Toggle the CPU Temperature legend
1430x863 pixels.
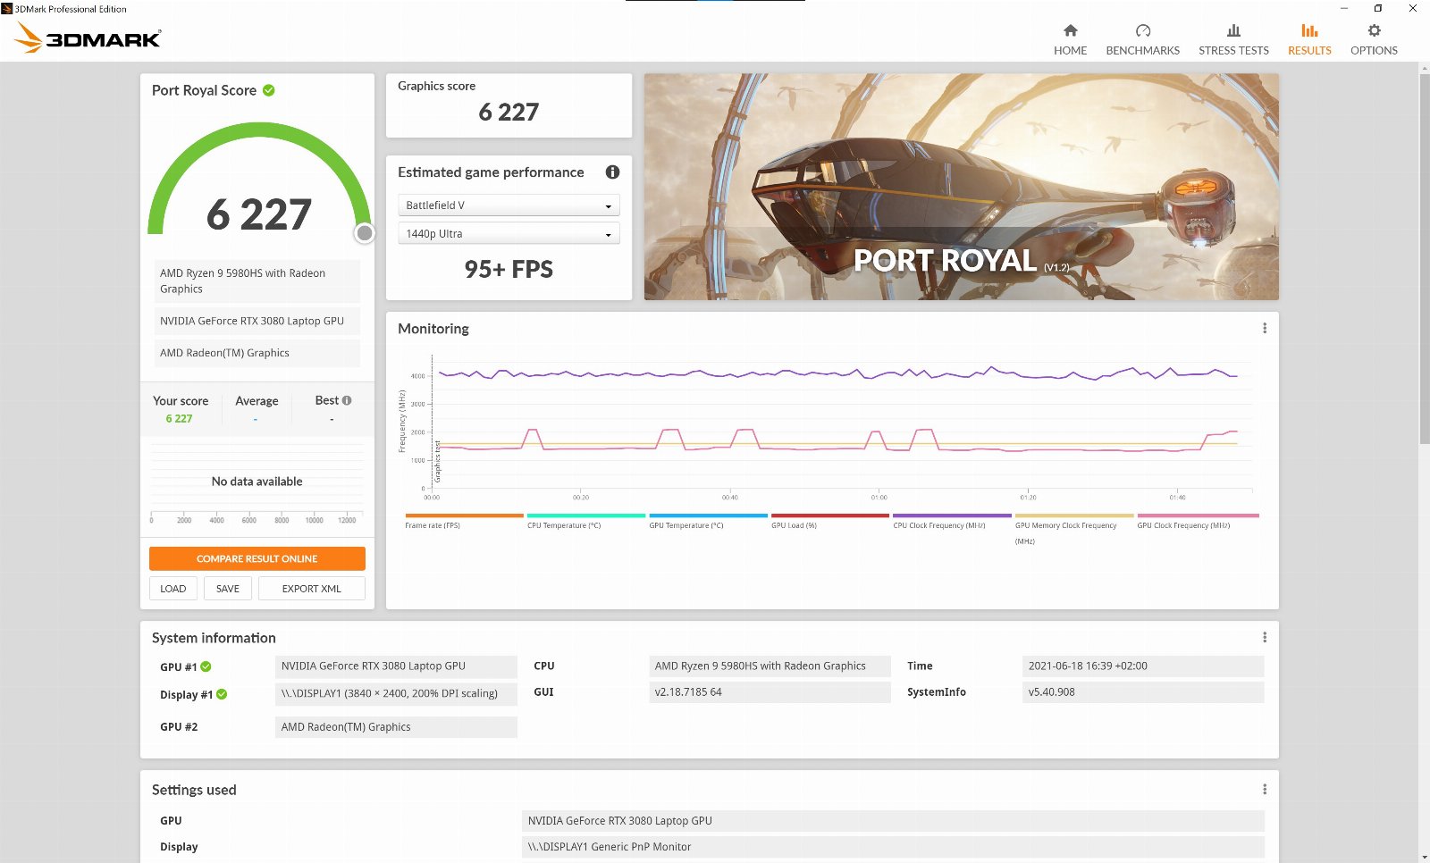coord(586,522)
